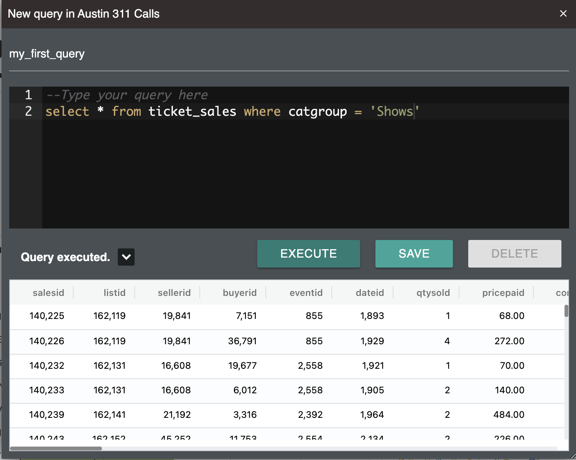Select line 2 of the query
The height and width of the screenshot is (460, 576).
(x=230, y=112)
